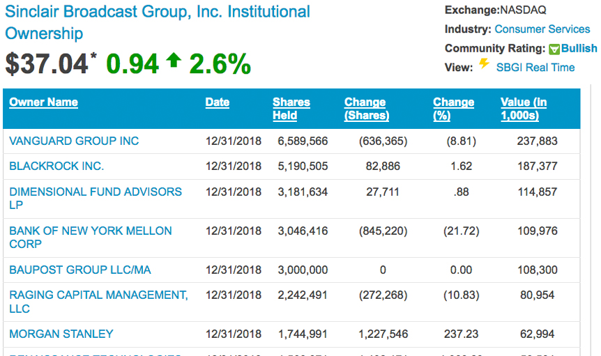Viewport: 601px width, 356px height.
Task: Select BlackRock shares held 5,190,505
Action: (x=303, y=166)
